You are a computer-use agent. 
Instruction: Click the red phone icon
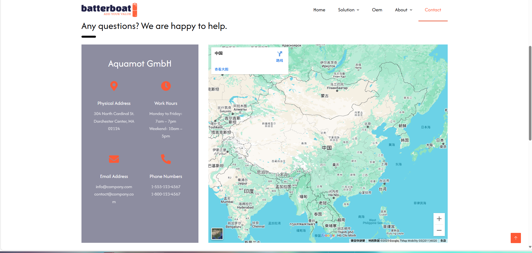tap(166, 159)
